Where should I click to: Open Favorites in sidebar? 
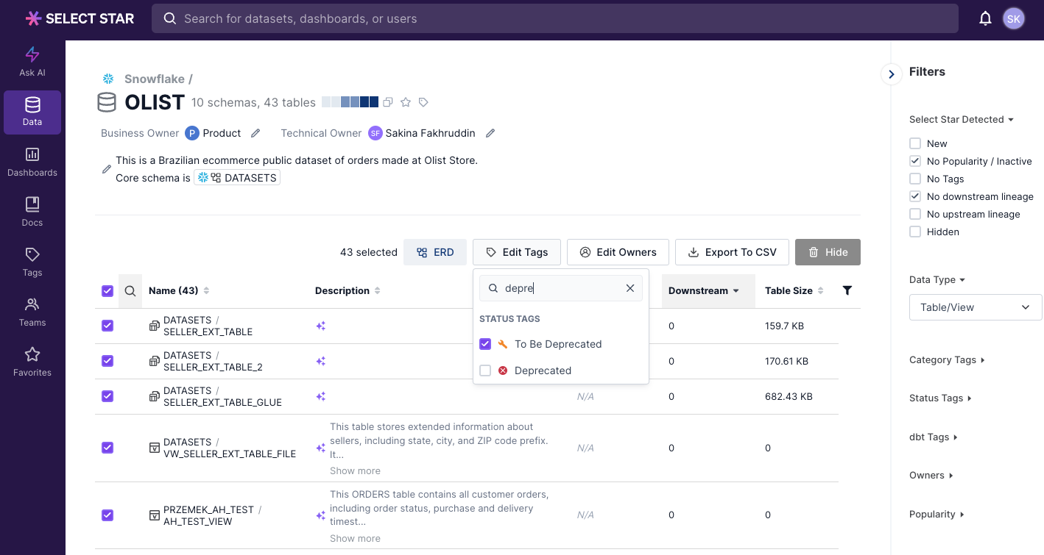32,362
